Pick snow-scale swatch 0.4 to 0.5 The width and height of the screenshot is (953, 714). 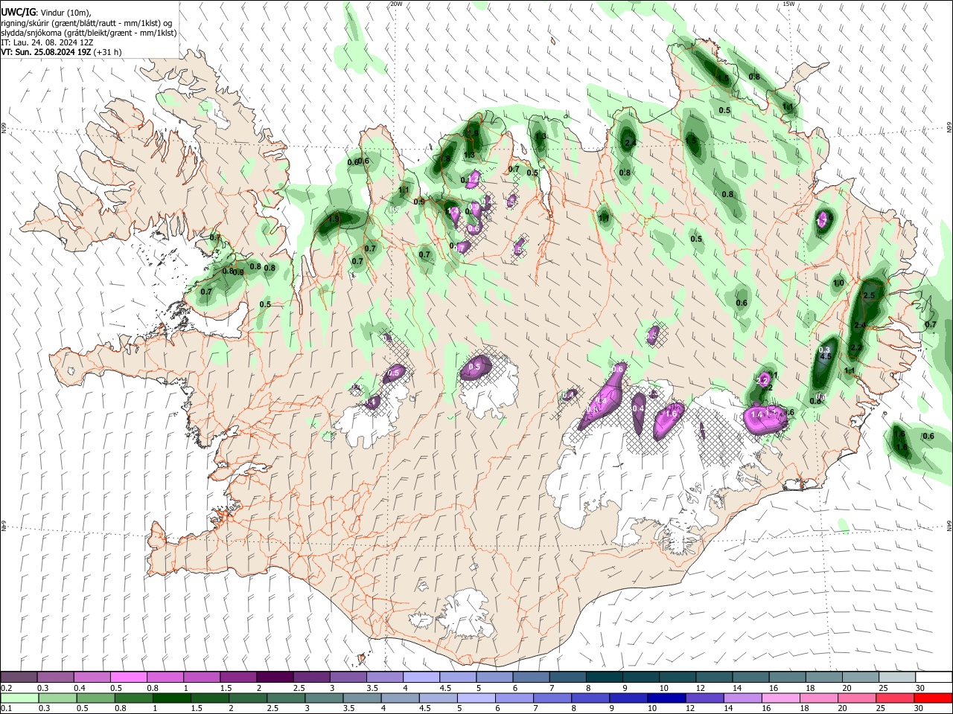(92, 678)
